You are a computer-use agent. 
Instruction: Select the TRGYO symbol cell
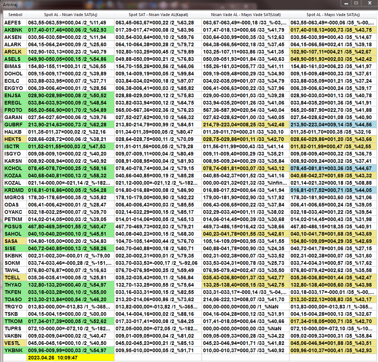15,307
